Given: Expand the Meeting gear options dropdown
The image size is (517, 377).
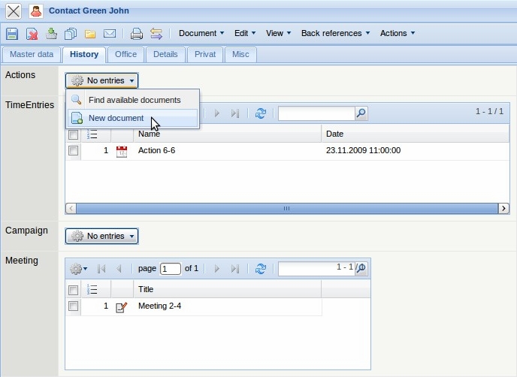Looking at the screenshot, I should click(x=78, y=269).
